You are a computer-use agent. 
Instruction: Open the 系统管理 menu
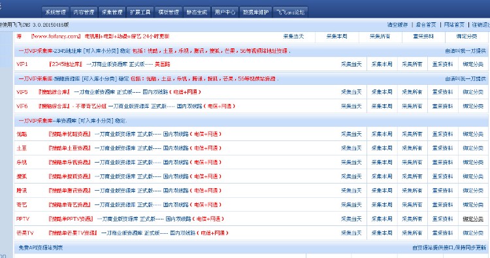click(x=56, y=12)
